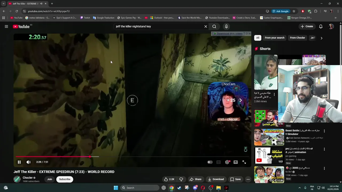Image resolution: width=342 pixels, height=192 pixels.
Task: Subscribe to Chocler channel
Action: (x=65, y=179)
